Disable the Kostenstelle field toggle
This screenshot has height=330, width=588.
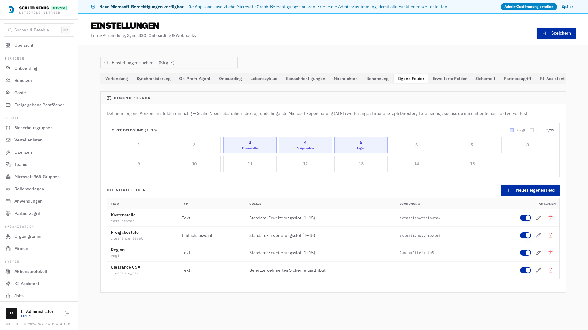526,218
